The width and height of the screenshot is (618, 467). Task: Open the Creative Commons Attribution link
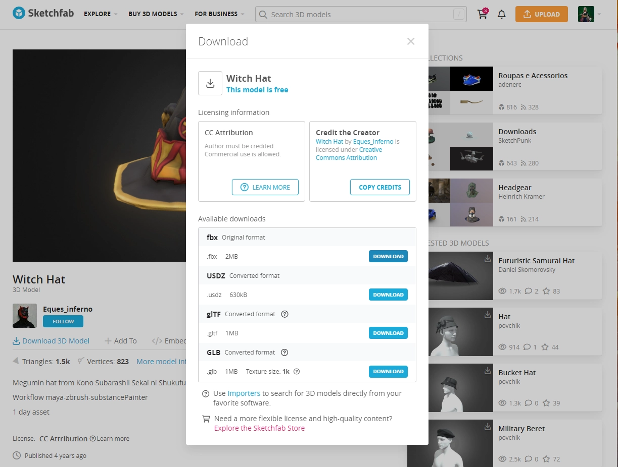point(349,154)
